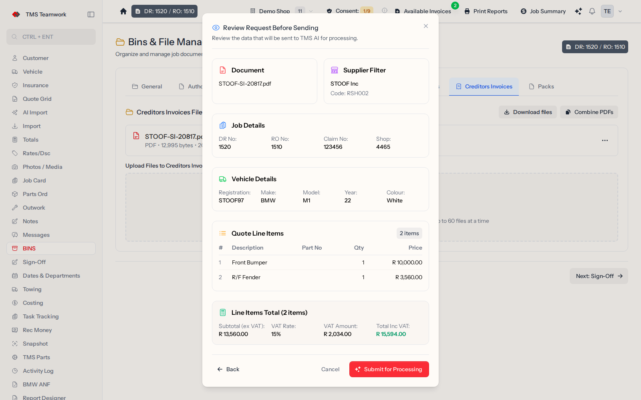This screenshot has height=400, width=641.
Task: Click the Snapshot icon in sidebar
Action: [x=15, y=344]
